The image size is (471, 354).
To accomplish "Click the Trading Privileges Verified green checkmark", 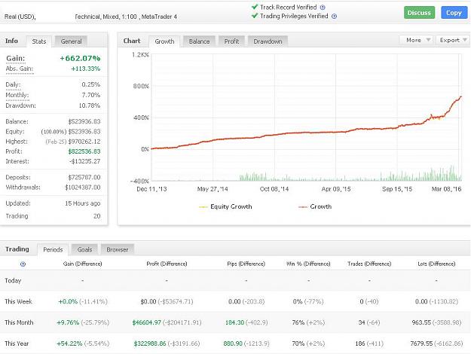I will coord(255,16).
